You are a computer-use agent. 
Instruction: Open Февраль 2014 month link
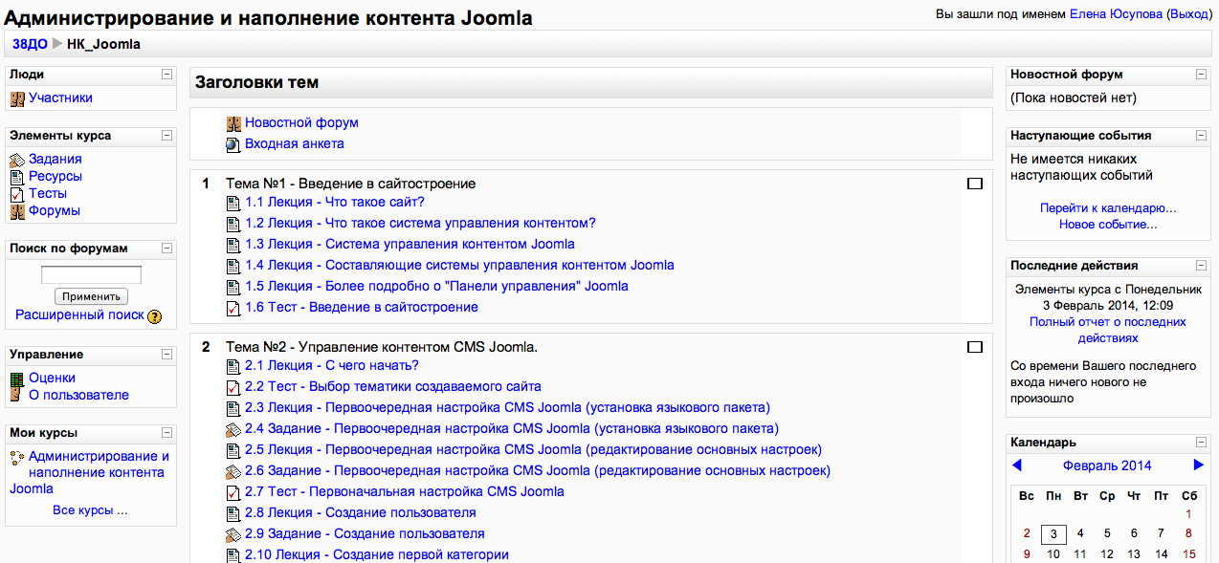[1107, 466]
